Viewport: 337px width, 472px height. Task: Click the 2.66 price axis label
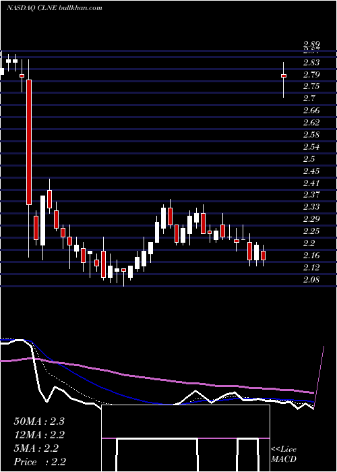[311, 111]
